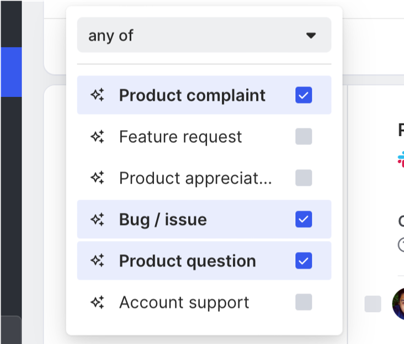Open the "any of" dropdown
This screenshot has height=344, width=404.
[x=204, y=35]
